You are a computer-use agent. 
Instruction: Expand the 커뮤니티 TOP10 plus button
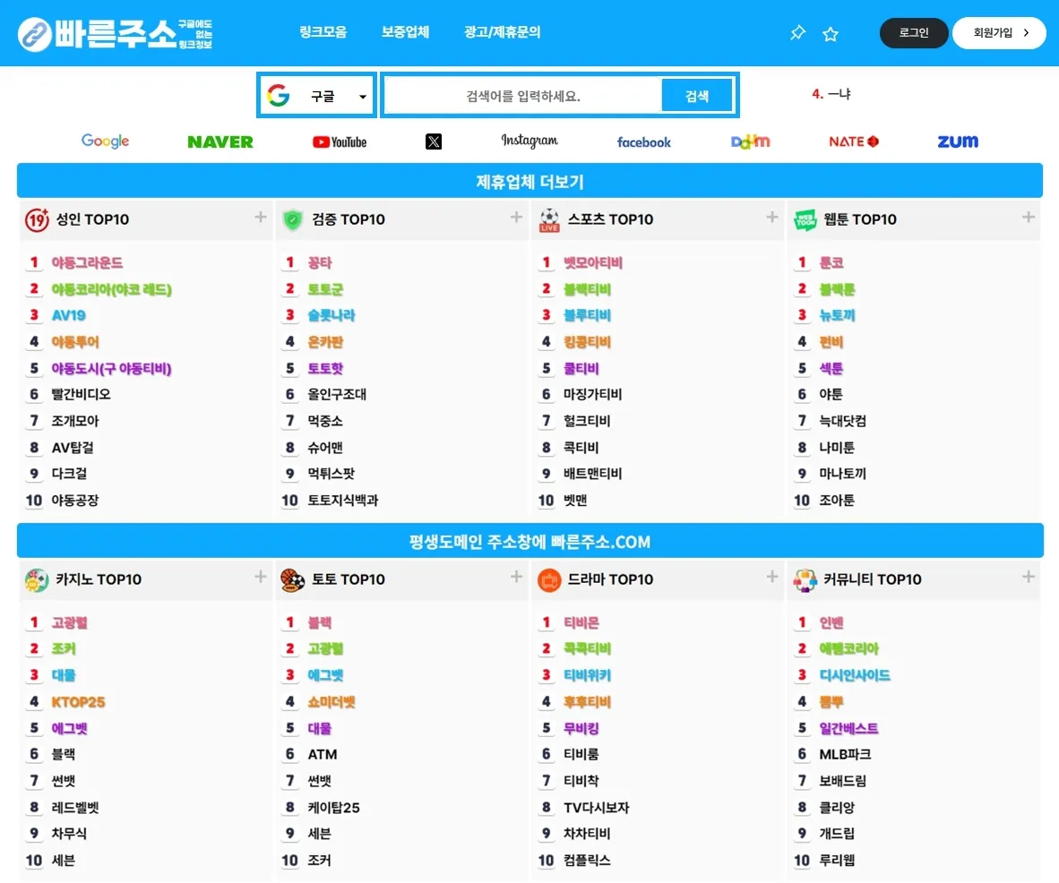pos(1028,577)
